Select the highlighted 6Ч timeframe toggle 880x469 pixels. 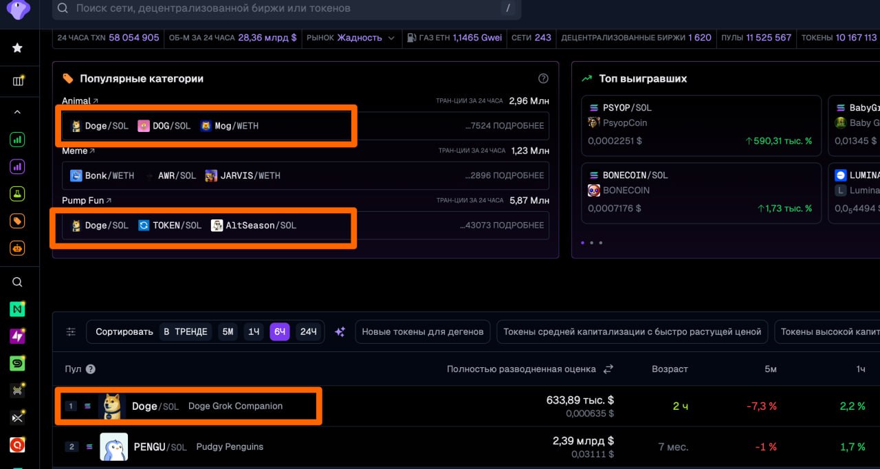pos(280,331)
